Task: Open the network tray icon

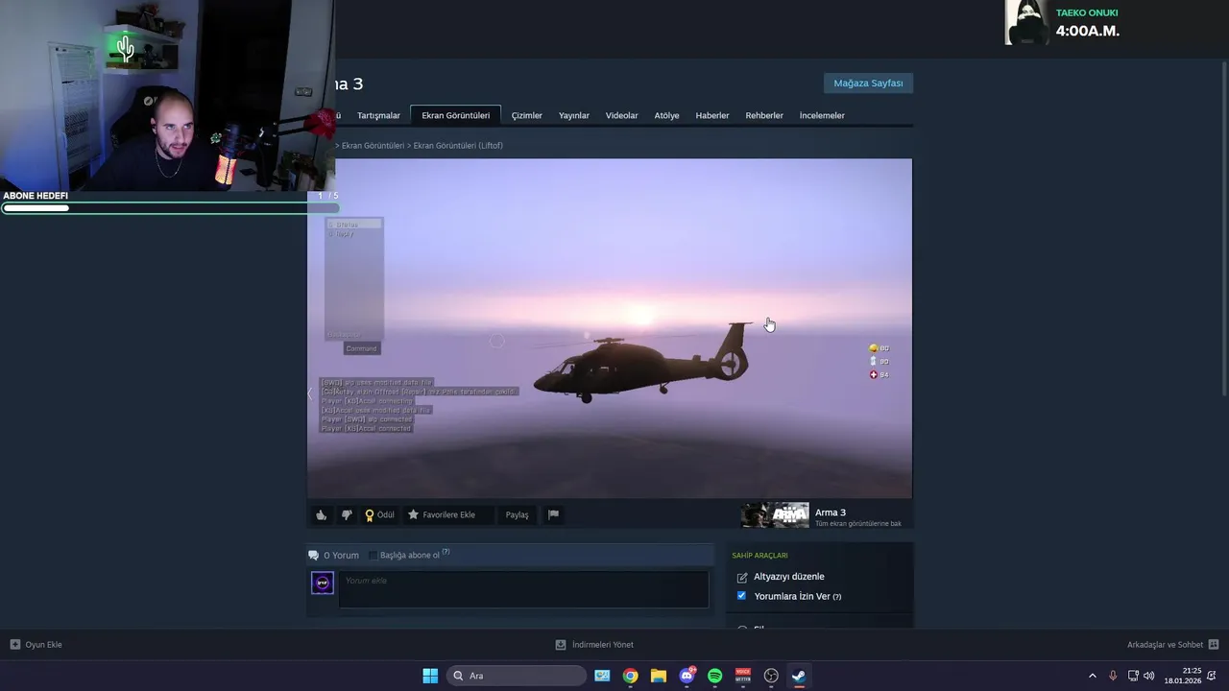Action: (1133, 676)
